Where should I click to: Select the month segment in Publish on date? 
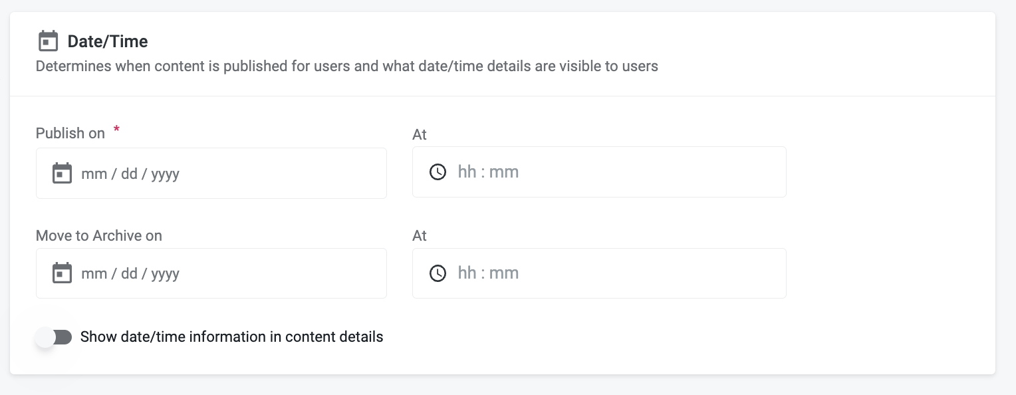point(92,174)
